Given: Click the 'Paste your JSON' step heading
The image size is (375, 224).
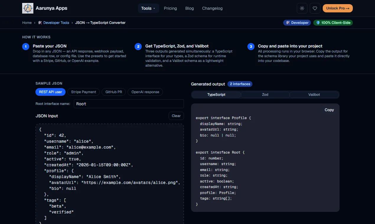Looking at the screenshot, I should point(50,46).
